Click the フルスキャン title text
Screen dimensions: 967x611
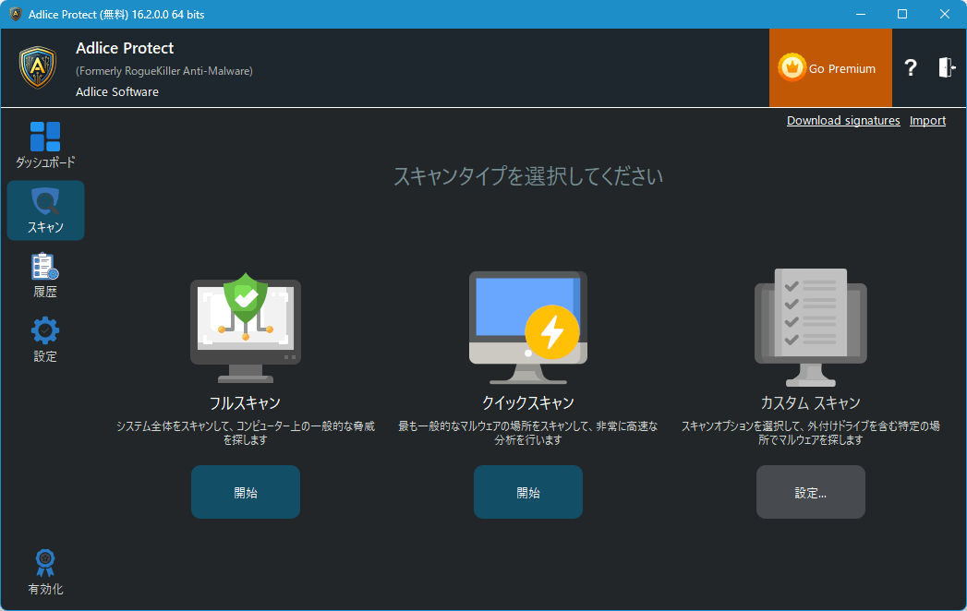[x=246, y=403]
